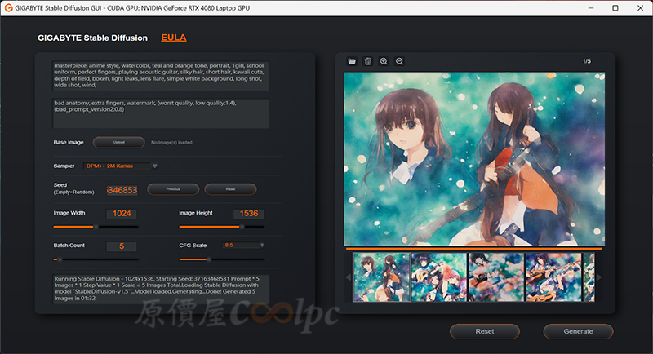
Task: Click the GIGABYTE Stable Diffusion heading
Action: coord(92,38)
